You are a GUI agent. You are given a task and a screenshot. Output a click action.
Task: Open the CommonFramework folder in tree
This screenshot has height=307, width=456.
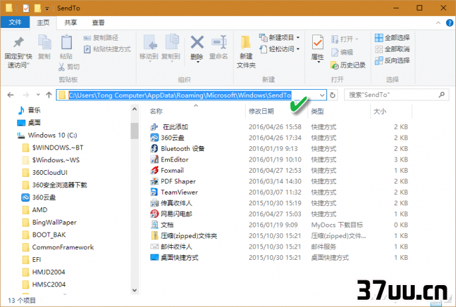point(58,247)
